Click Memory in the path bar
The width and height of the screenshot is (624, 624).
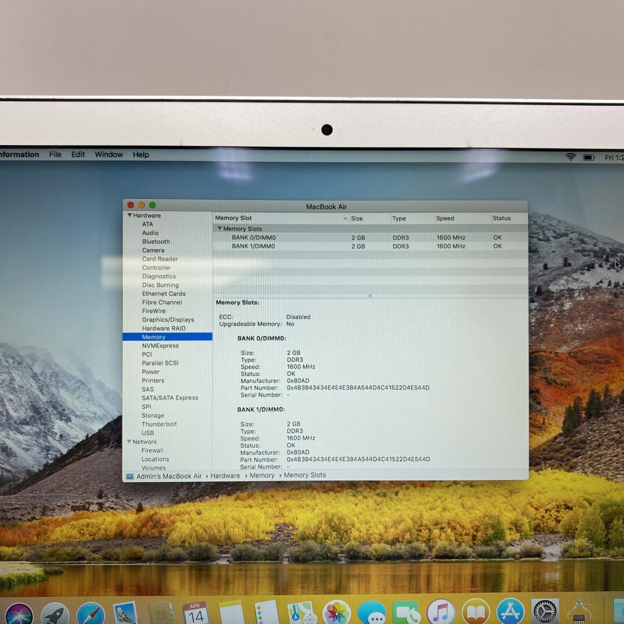click(262, 475)
